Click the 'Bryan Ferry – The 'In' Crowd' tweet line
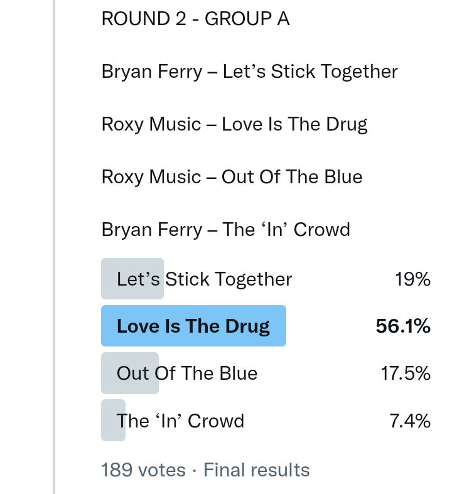Image resolution: width=452 pixels, height=494 pixels. (225, 230)
